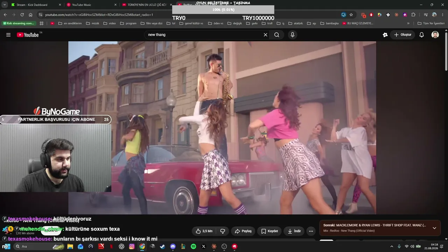Share the video via Paylaş
This screenshot has height=252, width=448.
click(243, 231)
